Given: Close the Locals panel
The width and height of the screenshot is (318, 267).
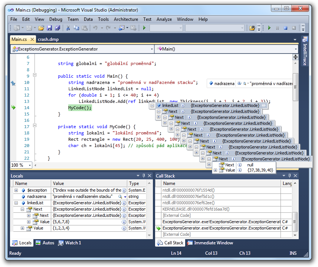Looking at the screenshot, I should (150, 176).
